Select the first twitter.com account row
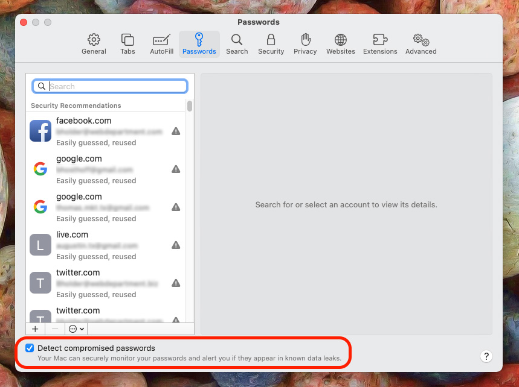The image size is (519, 387). pos(105,283)
